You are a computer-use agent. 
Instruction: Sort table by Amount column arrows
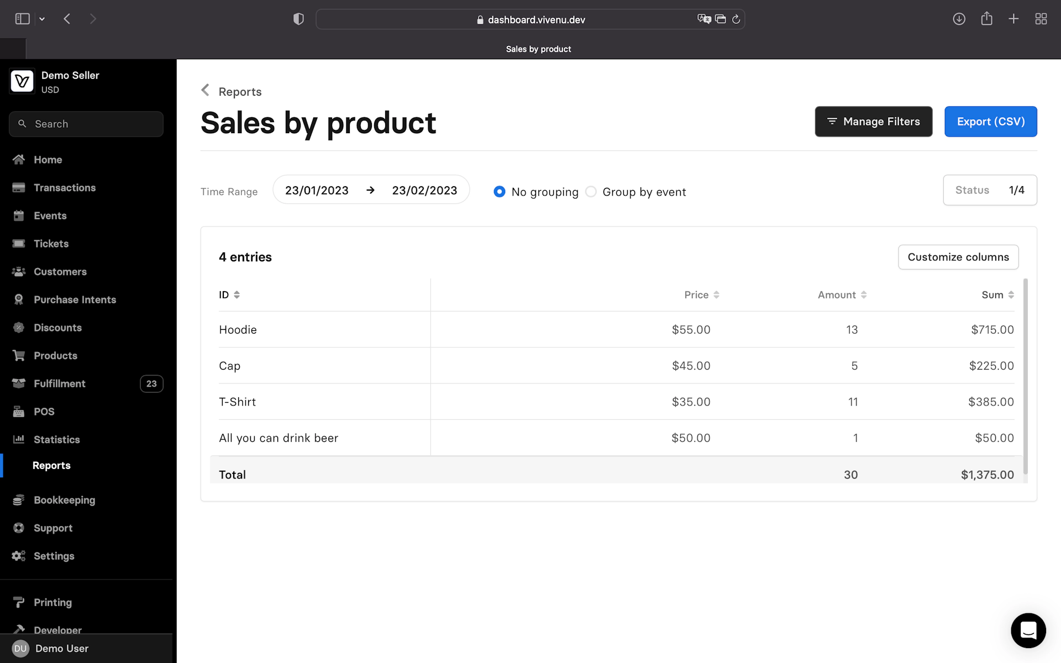[864, 295]
